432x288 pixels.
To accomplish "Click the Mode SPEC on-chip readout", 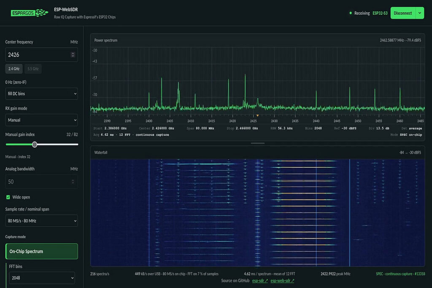I will click(x=406, y=135).
